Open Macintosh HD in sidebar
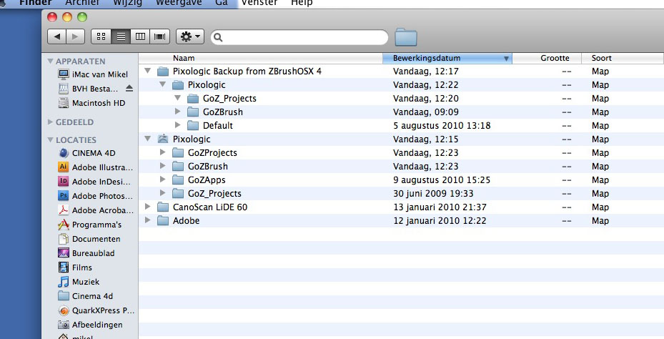The image size is (664, 339). (x=91, y=103)
